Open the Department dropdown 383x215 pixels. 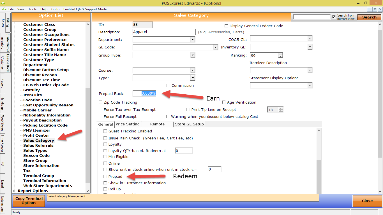pyautogui.click(x=193, y=40)
